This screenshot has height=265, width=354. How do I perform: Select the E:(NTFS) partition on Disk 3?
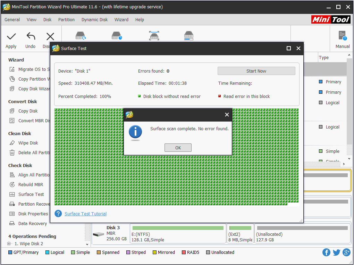(177, 233)
